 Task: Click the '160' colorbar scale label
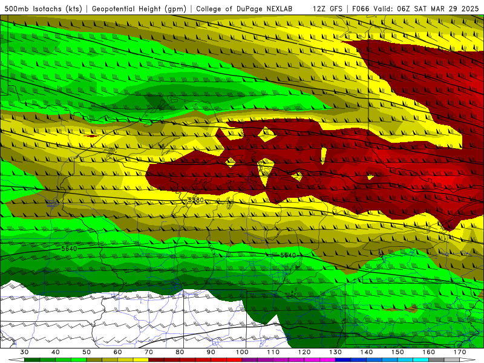coord(428,352)
